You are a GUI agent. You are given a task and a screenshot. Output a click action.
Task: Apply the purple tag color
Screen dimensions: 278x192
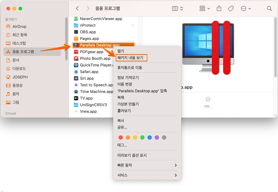click(x=157, y=137)
